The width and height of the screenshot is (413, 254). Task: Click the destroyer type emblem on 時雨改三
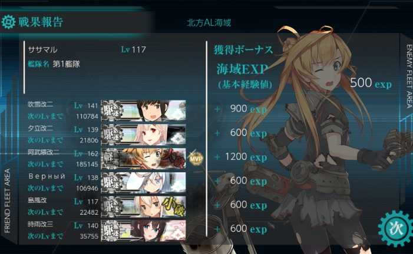tap(112, 230)
